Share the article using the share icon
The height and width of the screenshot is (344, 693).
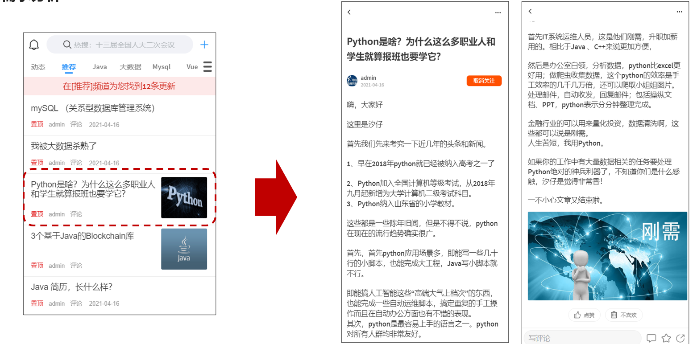(x=681, y=338)
